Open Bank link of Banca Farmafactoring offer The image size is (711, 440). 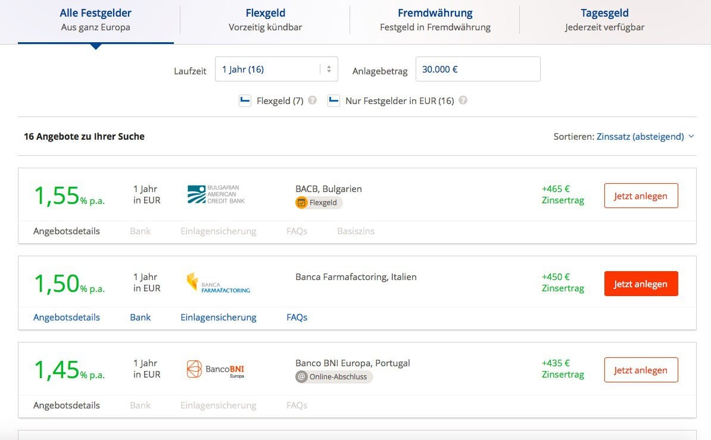[x=140, y=318]
